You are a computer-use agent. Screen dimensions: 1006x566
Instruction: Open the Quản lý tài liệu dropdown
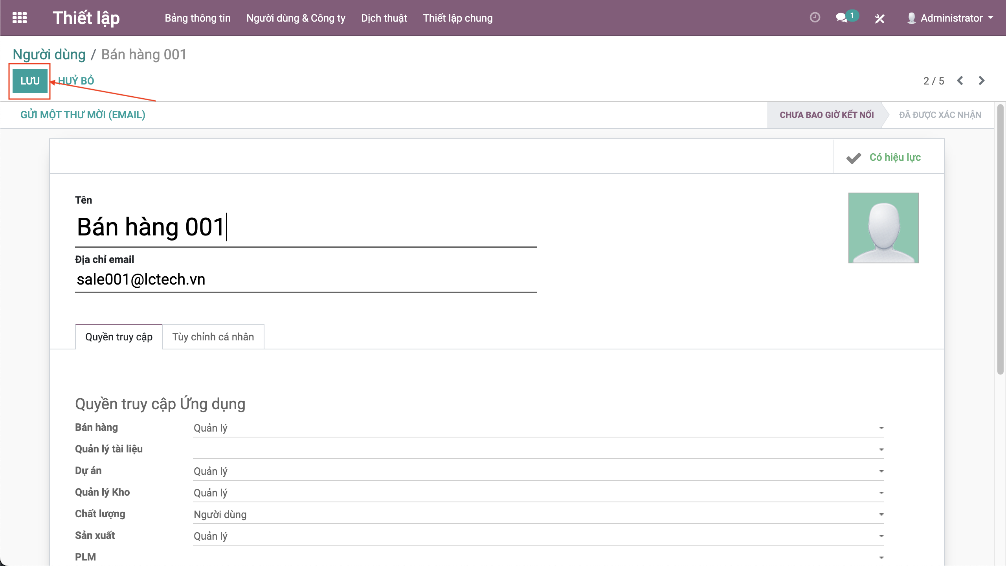(x=538, y=450)
